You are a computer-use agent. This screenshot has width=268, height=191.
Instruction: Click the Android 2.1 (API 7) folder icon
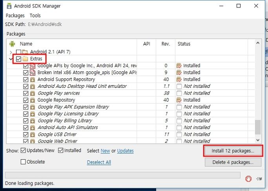click(25, 52)
